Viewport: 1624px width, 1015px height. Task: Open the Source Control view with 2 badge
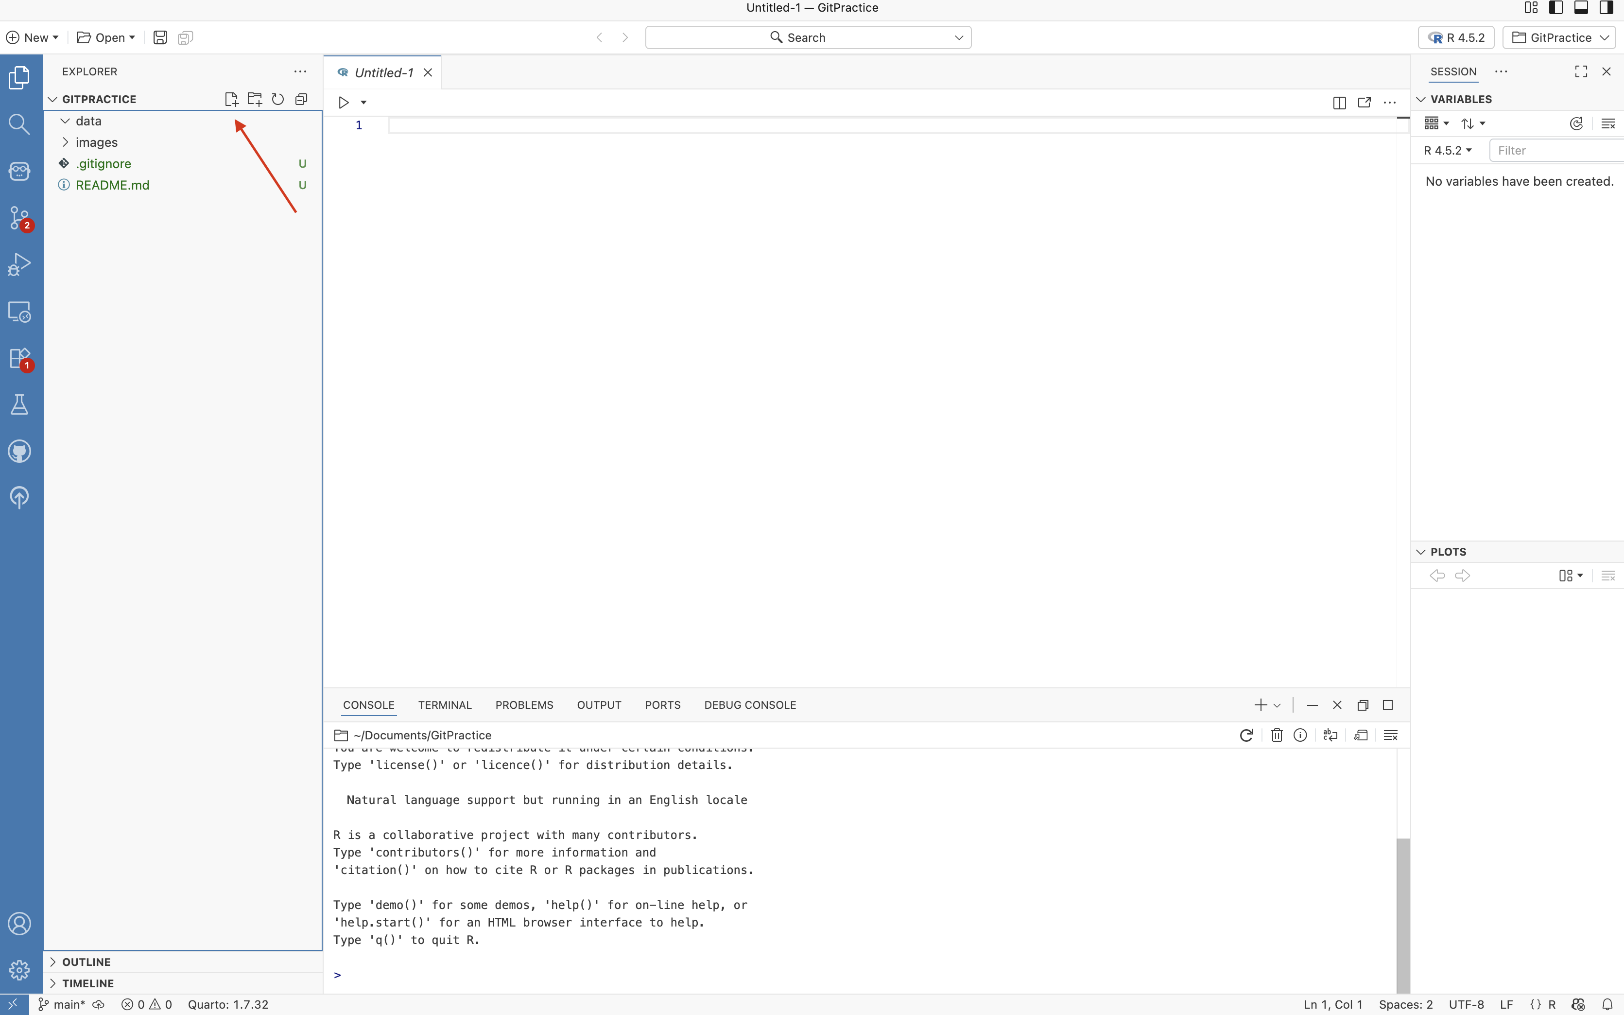coord(19,217)
